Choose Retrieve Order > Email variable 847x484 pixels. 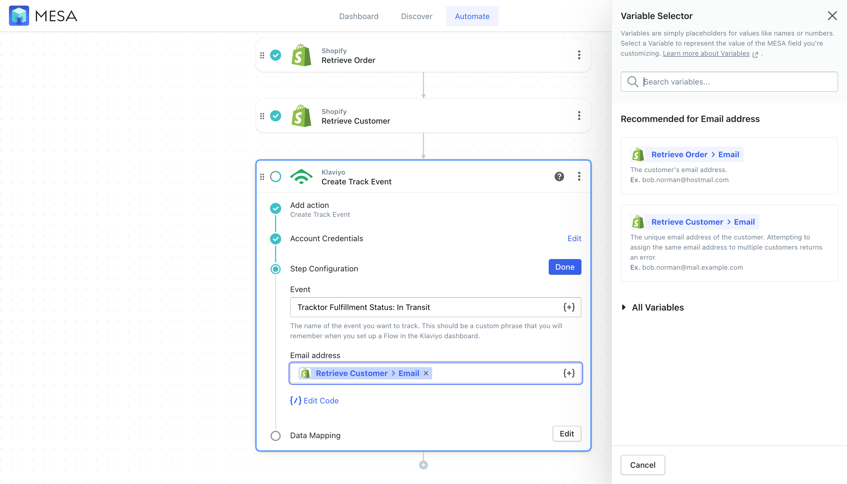(x=687, y=155)
